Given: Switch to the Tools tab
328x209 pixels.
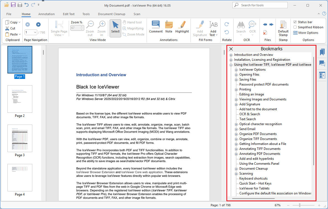Looking at the screenshot, I should 86,14.
